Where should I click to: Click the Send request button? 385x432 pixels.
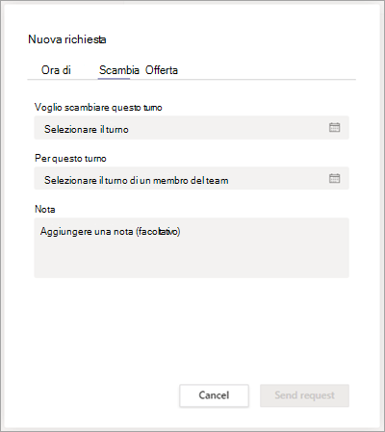[304, 395]
